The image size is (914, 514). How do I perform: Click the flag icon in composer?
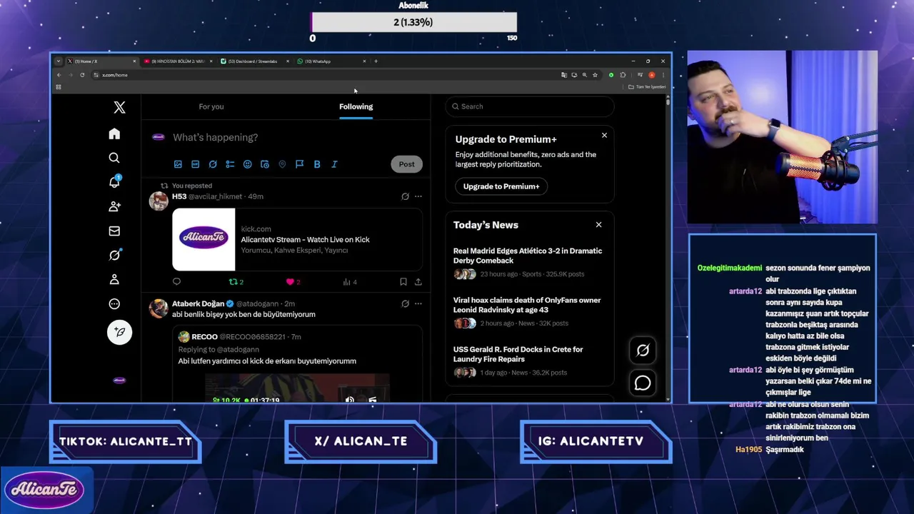(x=299, y=164)
